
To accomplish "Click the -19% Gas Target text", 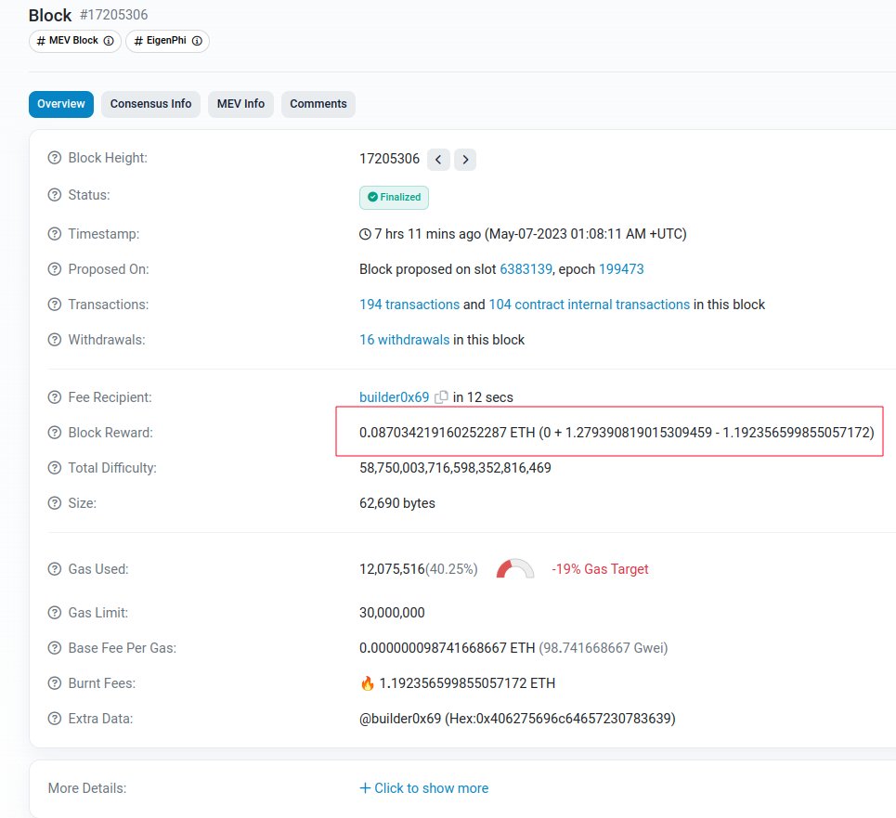I will [600, 569].
